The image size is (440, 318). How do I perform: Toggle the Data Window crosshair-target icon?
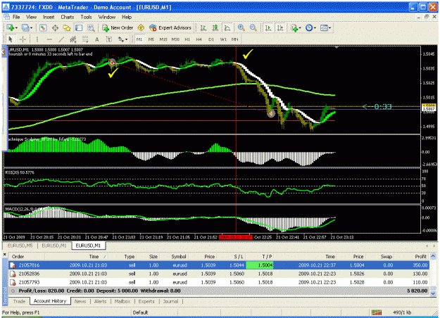55,27
